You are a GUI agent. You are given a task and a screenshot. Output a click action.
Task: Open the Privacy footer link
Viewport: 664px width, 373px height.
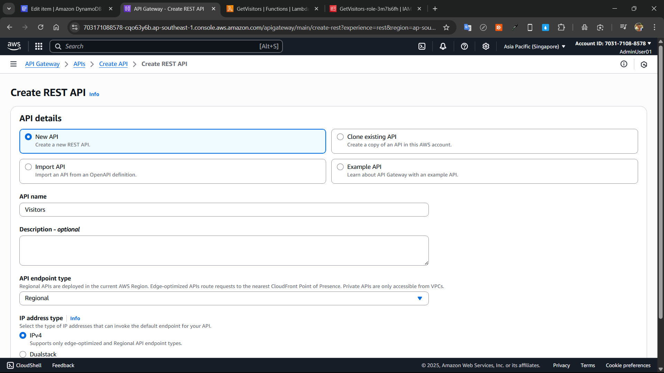point(561,365)
